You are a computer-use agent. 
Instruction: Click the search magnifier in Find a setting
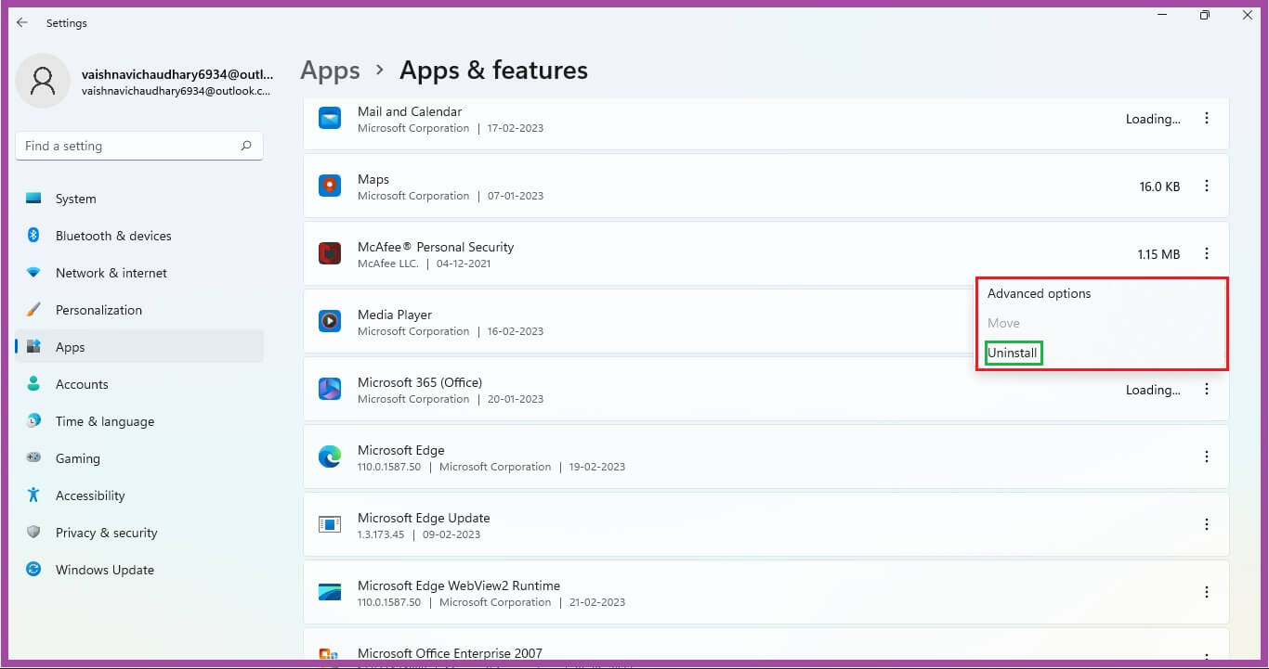tap(246, 146)
